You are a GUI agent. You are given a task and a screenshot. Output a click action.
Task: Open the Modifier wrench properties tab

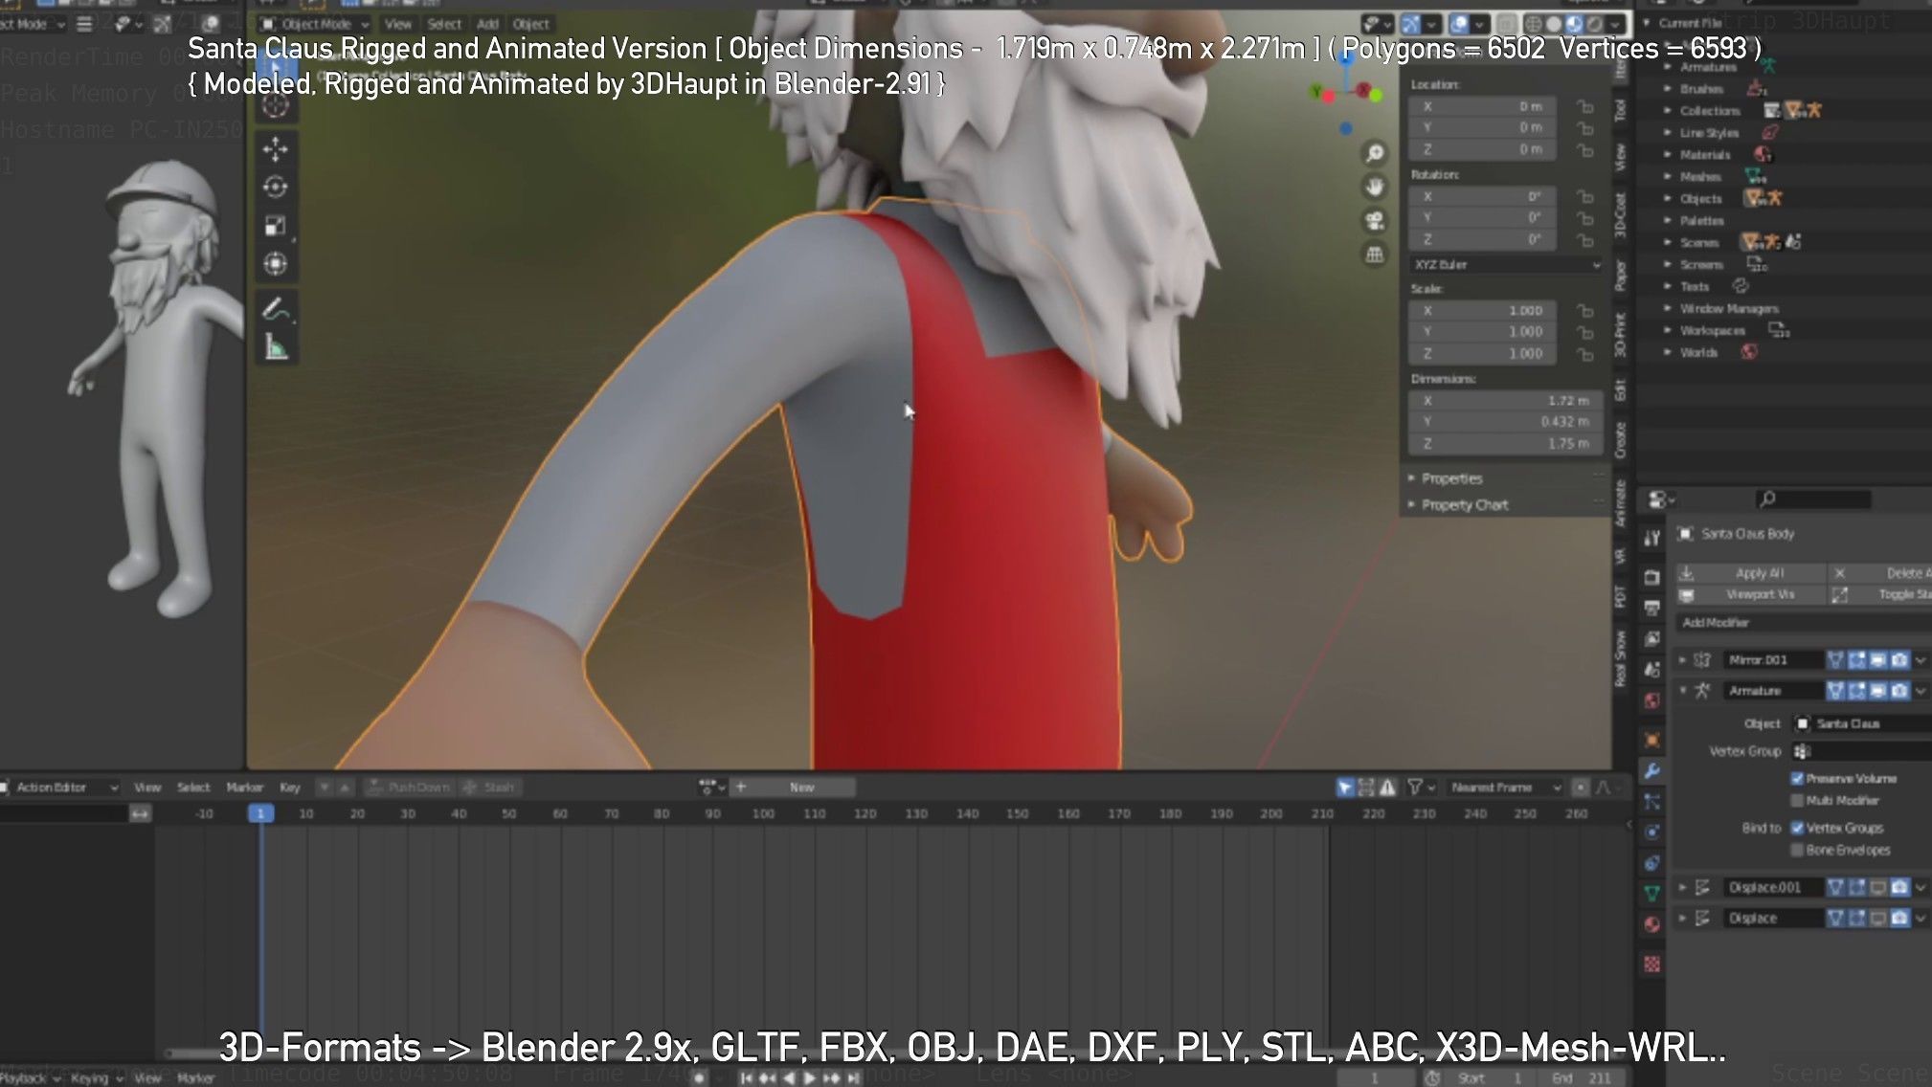(1652, 771)
